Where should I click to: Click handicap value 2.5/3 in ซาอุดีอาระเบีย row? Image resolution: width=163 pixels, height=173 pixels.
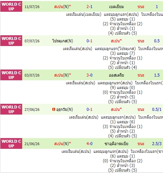(157, 144)
